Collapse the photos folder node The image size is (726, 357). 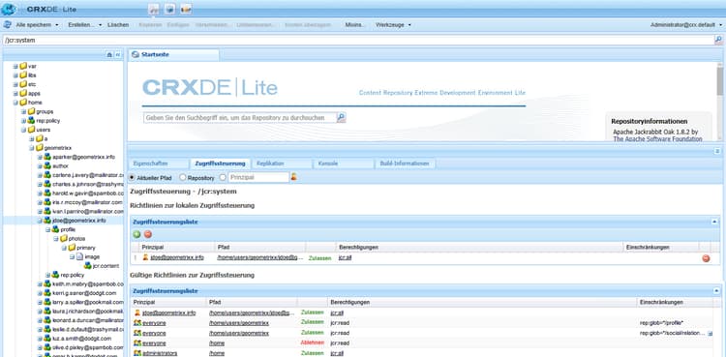55,238
